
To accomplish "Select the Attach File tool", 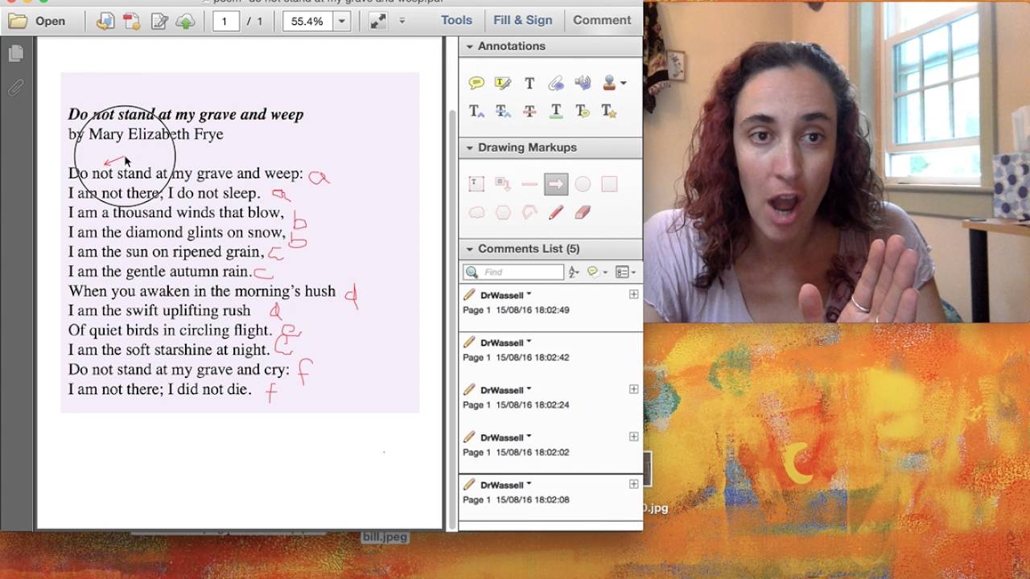I will (556, 83).
